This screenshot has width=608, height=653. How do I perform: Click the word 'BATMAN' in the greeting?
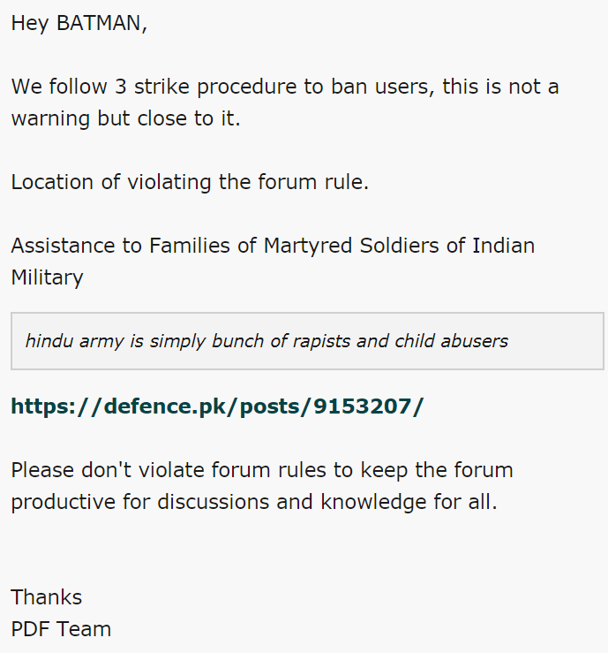[99, 23]
